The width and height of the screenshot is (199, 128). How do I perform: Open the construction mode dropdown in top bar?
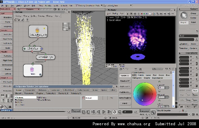[x=89, y=5]
